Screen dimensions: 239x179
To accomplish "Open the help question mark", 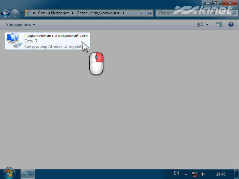I will coord(231,25).
